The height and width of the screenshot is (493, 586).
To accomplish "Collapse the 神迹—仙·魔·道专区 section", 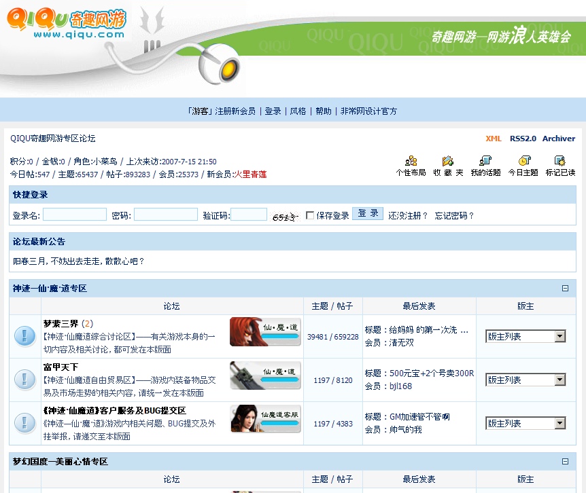I will [565, 289].
